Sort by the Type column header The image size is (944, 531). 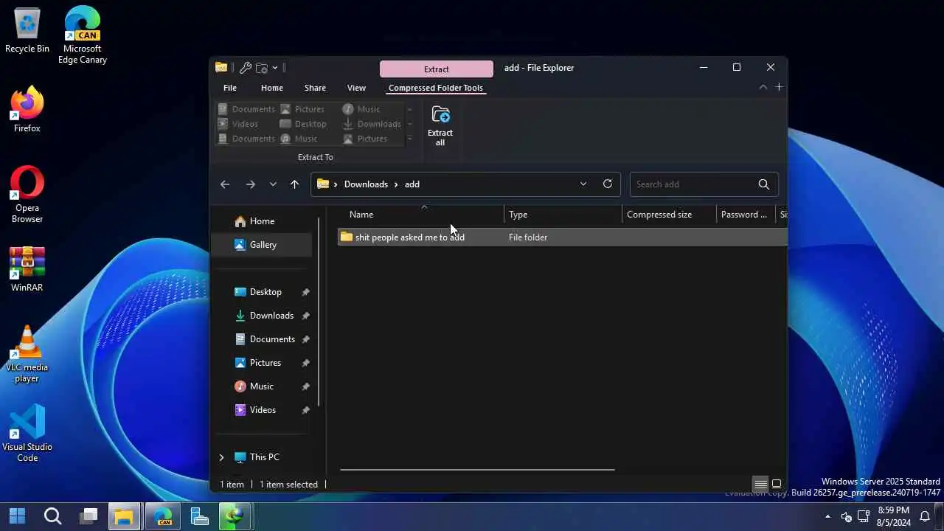point(563,215)
